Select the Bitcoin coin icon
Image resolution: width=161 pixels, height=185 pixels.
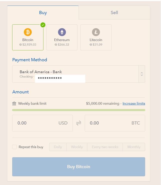28,32
